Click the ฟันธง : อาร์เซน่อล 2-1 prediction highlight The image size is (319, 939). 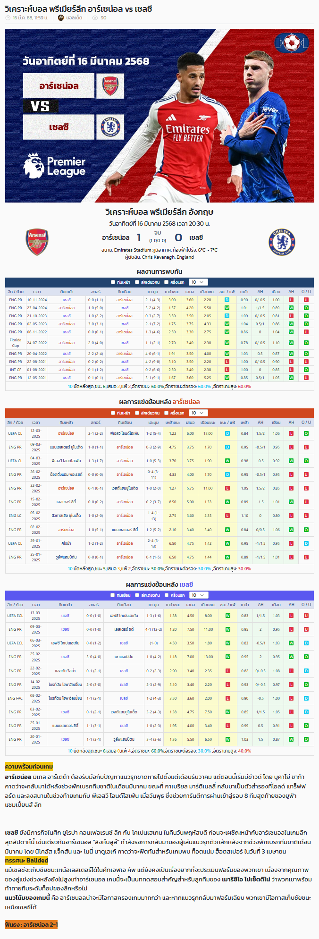(x=32, y=924)
